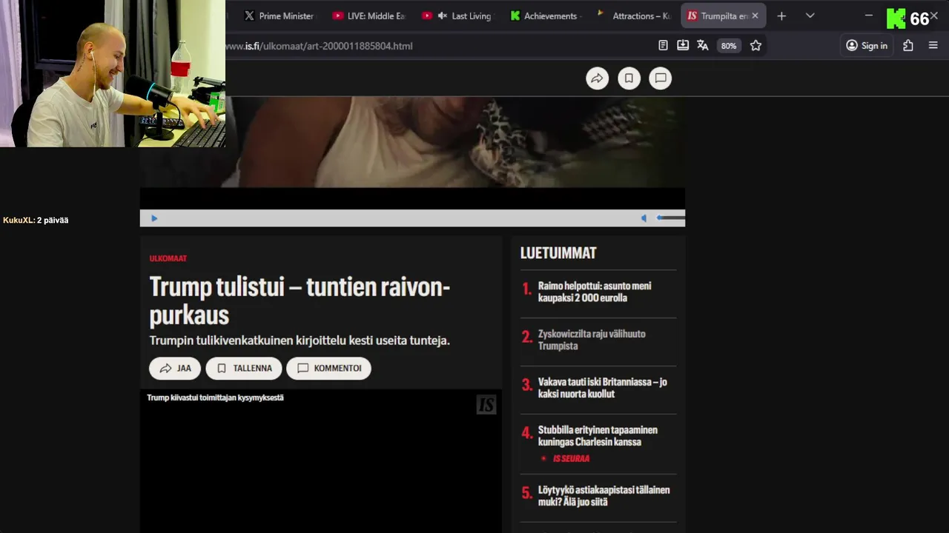Click the install/download page icon in address bar

coord(683,45)
